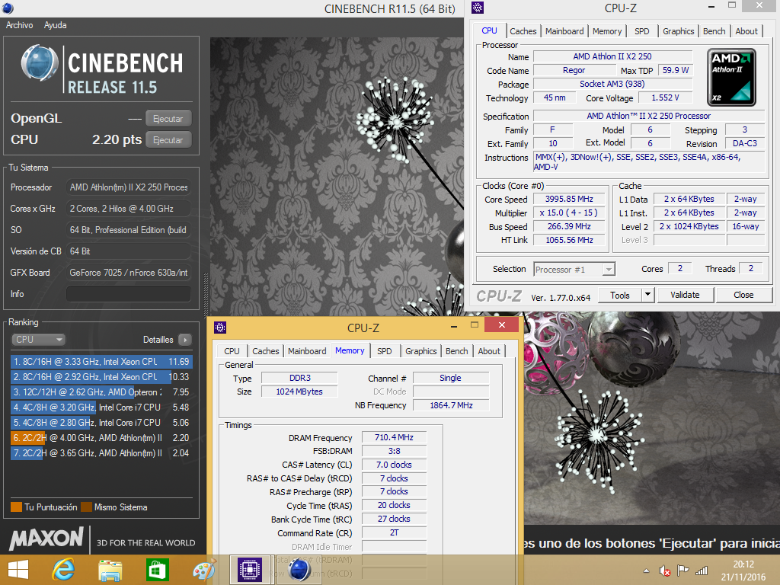
Task: Select ranking row 8C/16H @ 3.33 GHz
Action: pyautogui.click(x=101, y=362)
